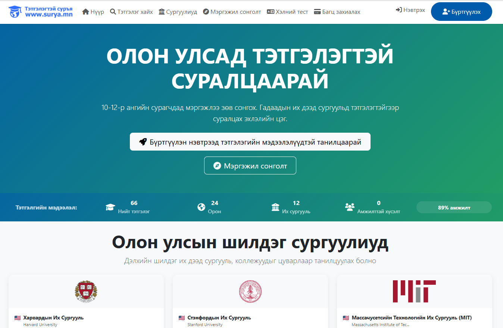This screenshot has width=503, height=328.
Task: Click the rocket icon on the white hero button
Action: 143,142
